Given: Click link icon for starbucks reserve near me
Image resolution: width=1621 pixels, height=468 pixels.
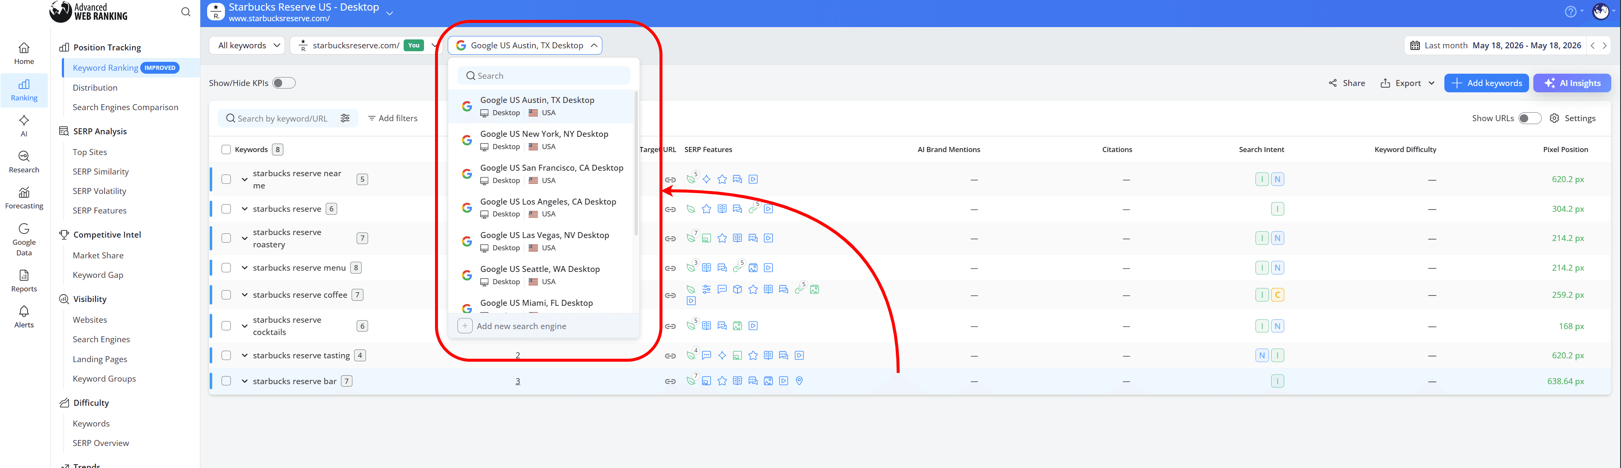Looking at the screenshot, I should pyautogui.click(x=670, y=180).
